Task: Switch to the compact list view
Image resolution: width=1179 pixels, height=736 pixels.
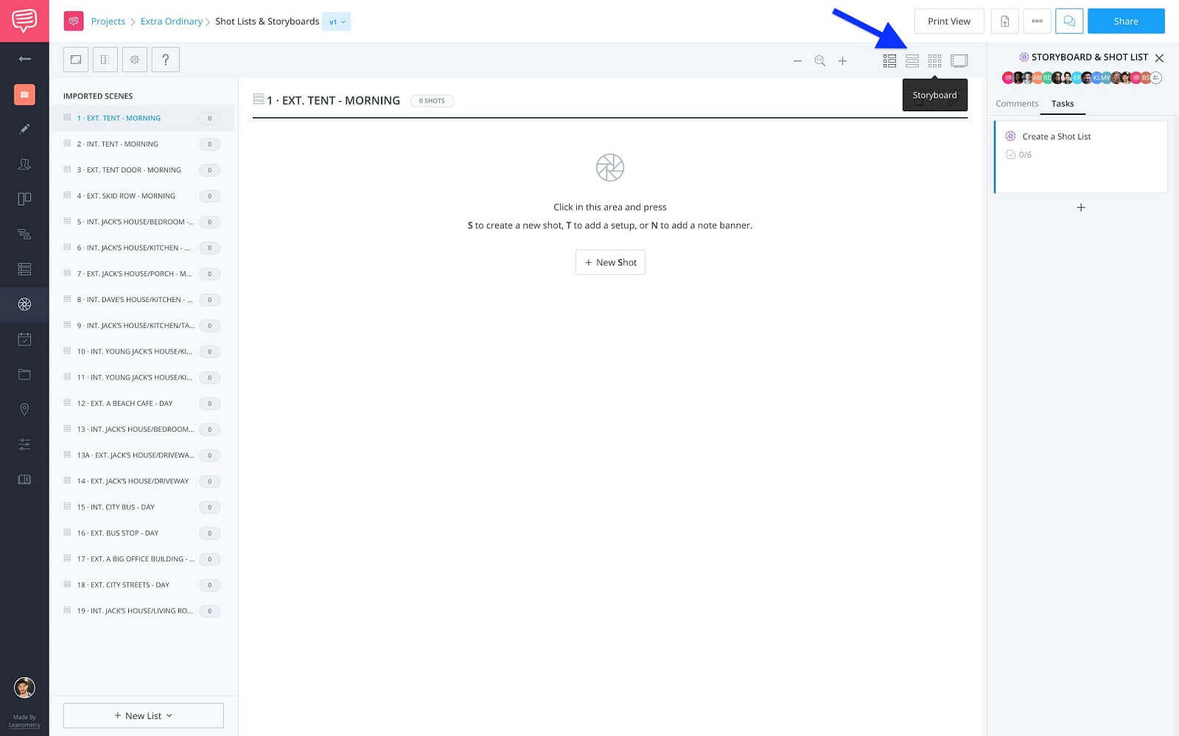Action: coord(912,60)
